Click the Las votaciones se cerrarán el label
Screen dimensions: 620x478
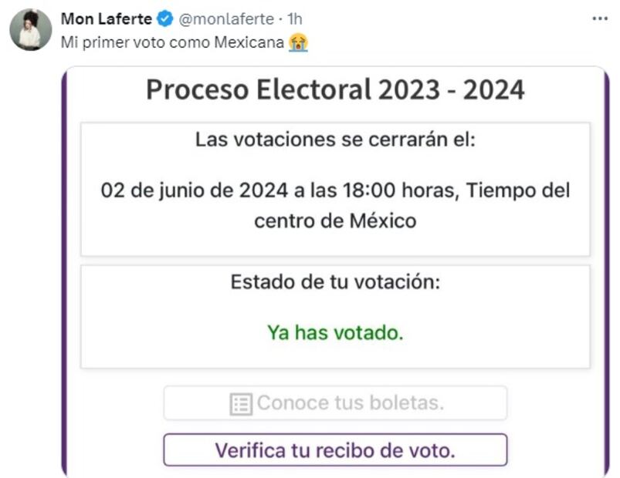click(335, 140)
